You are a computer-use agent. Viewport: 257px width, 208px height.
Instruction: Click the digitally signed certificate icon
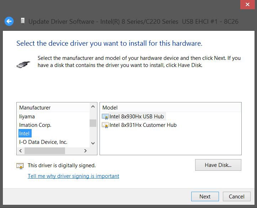[x=20, y=165]
